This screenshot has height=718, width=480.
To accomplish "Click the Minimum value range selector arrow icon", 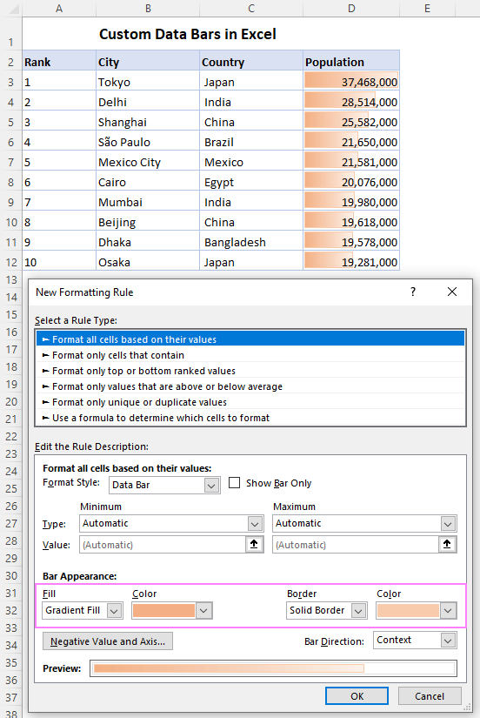I will click(254, 545).
